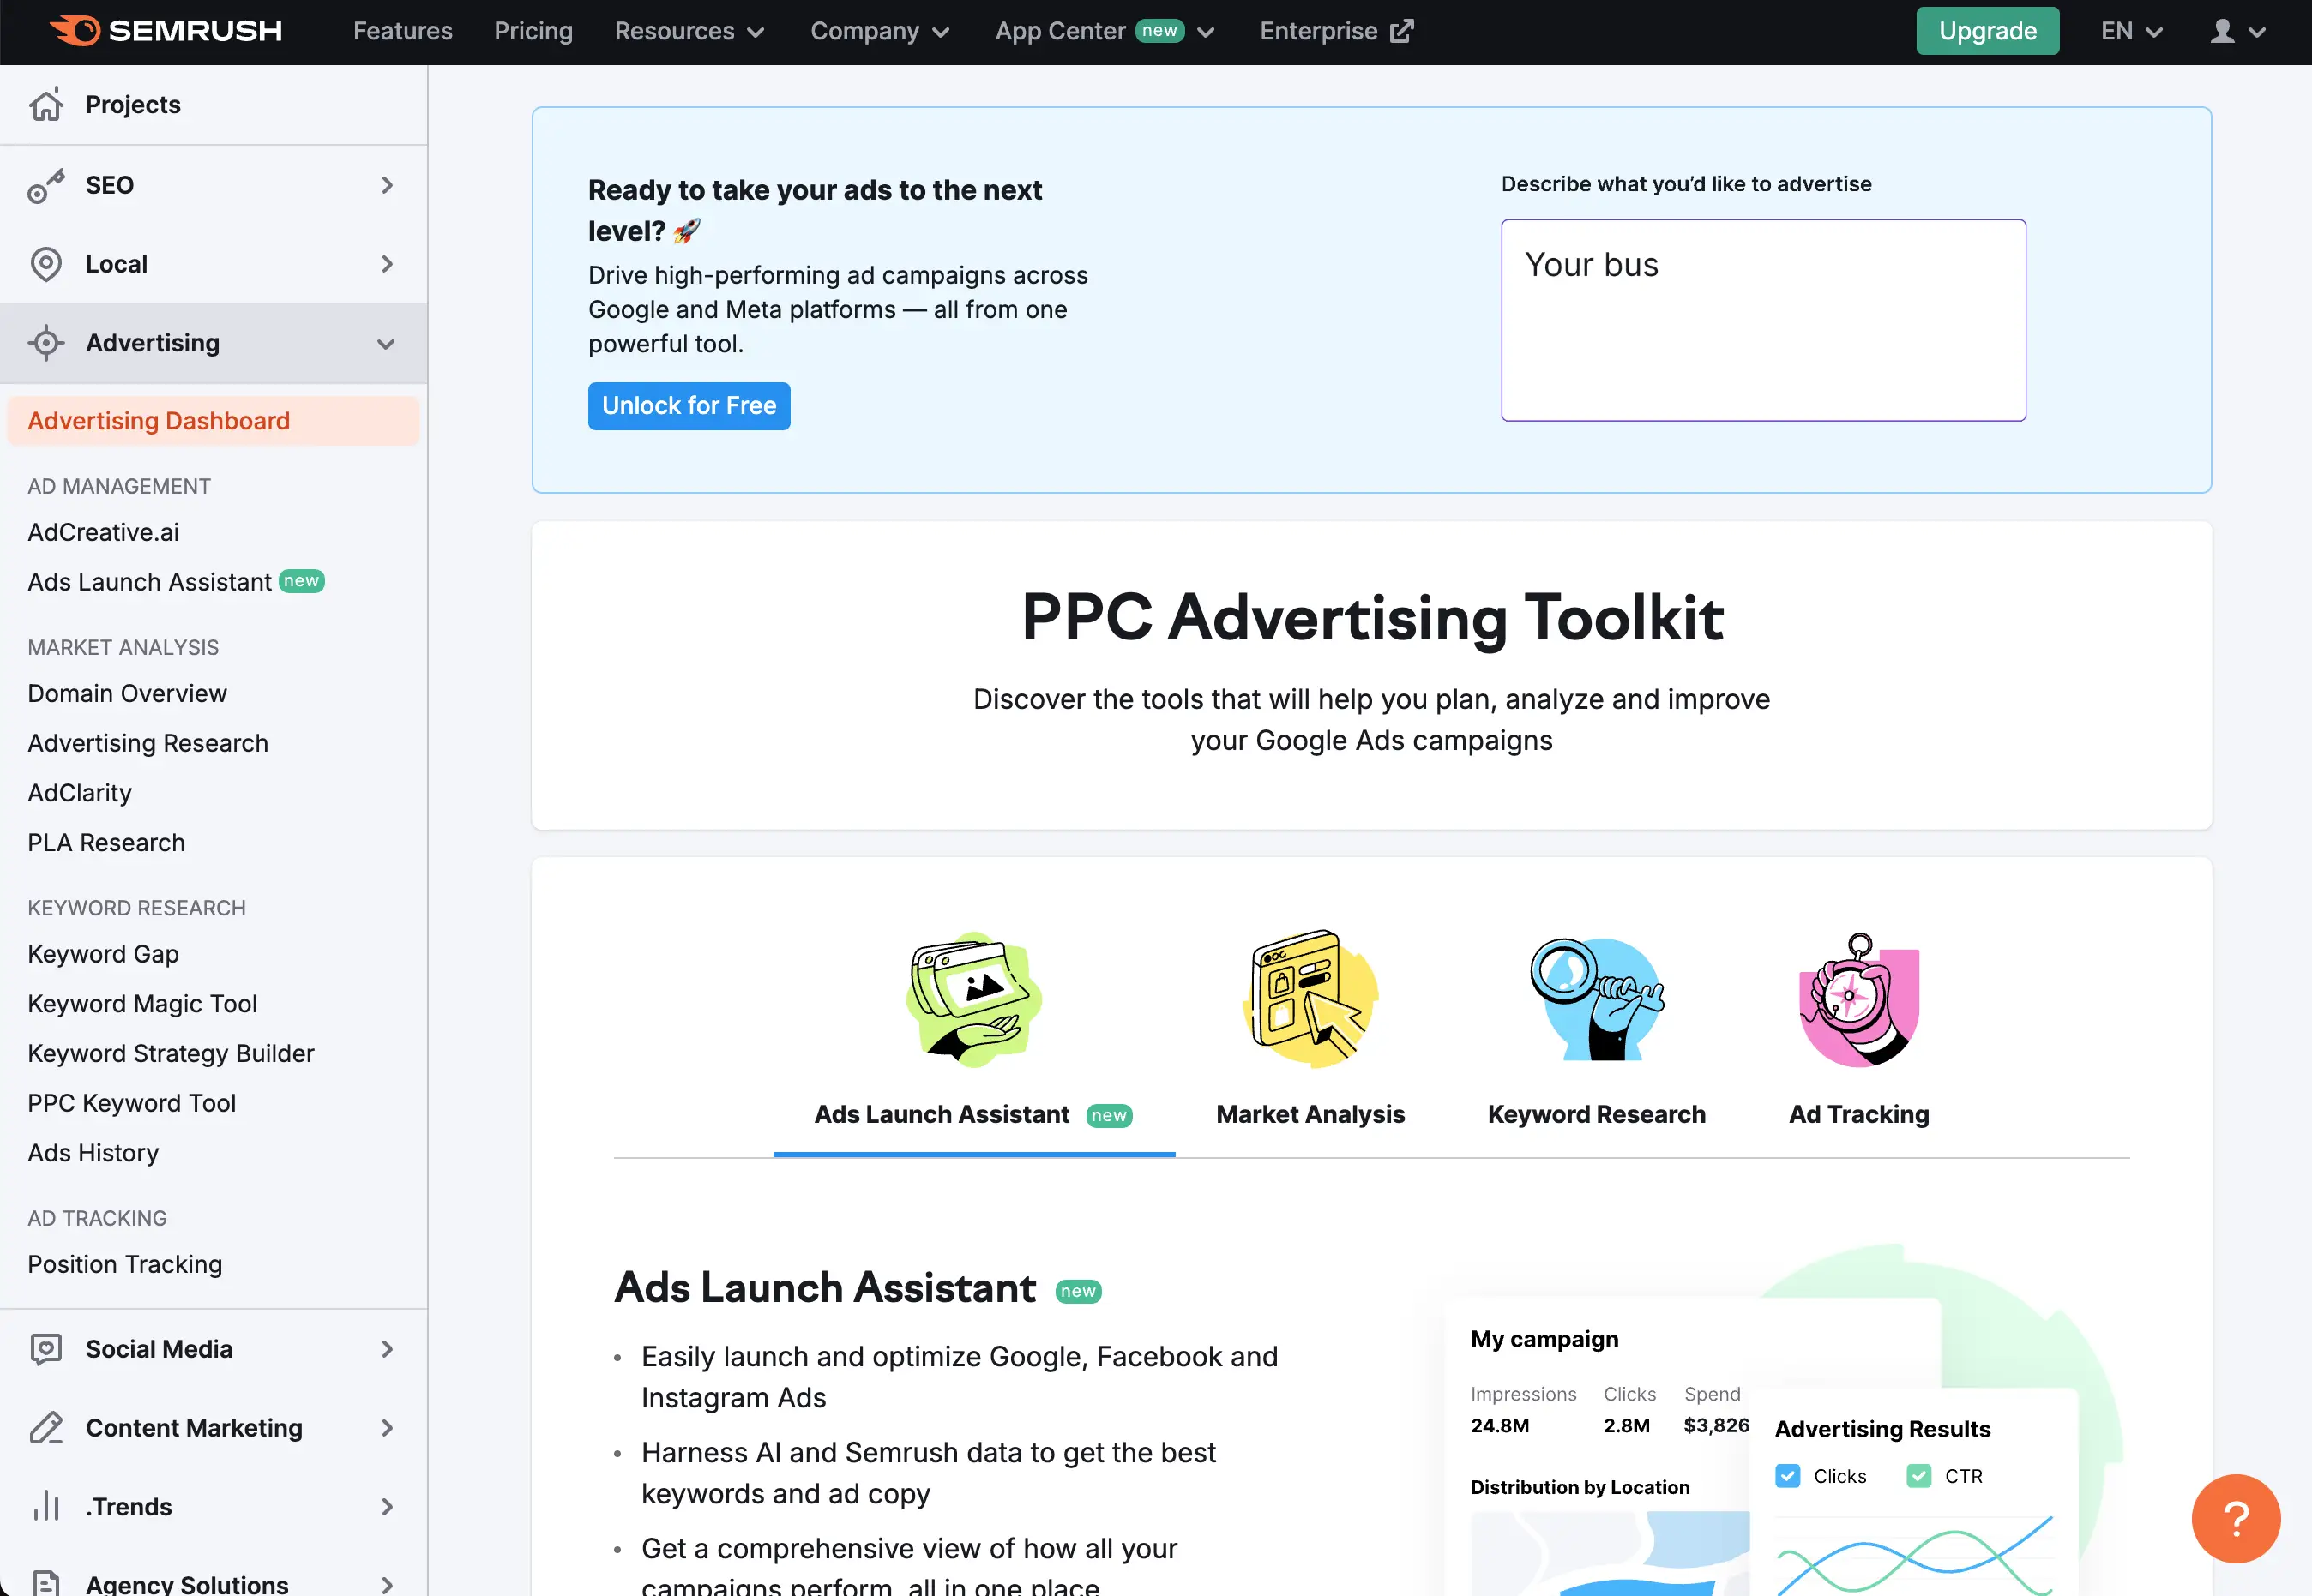Click the Keyword Research magnifier illustration

[1597, 999]
